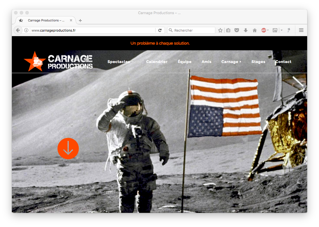Click the CARNAGE PRODUCTIONS logo text
The width and height of the screenshot is (319, 227).
(70, 62)
